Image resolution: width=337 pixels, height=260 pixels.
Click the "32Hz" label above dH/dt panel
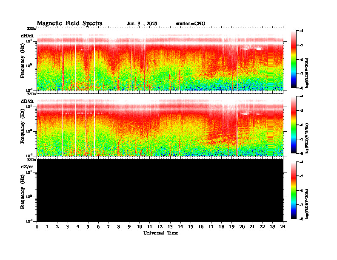point(31,28)
